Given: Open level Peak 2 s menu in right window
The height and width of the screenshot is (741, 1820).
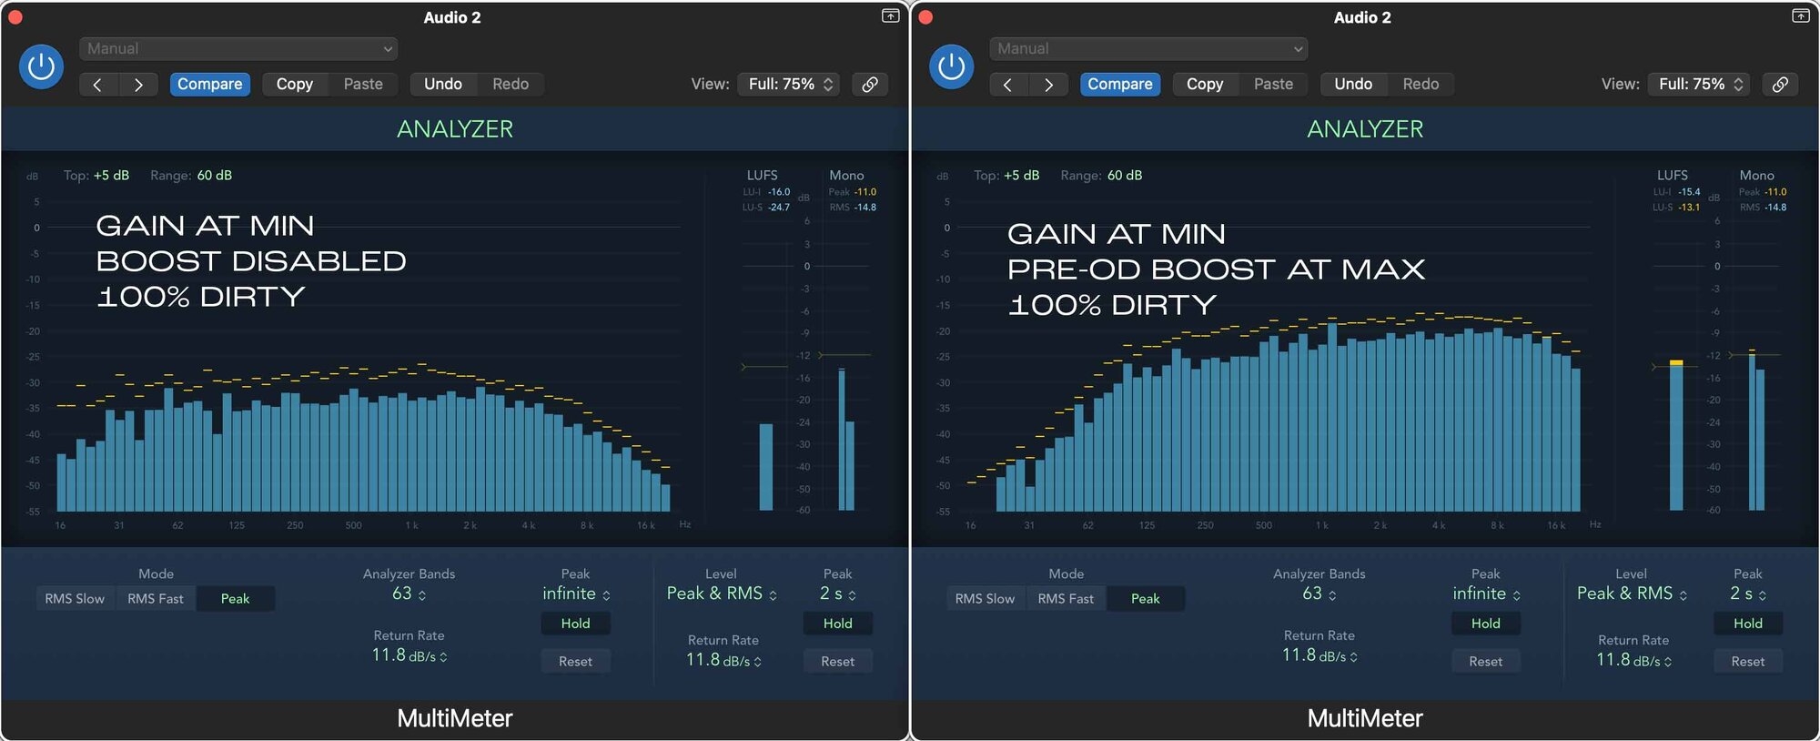Looking at the screenshot, I should coord(1747,594).
